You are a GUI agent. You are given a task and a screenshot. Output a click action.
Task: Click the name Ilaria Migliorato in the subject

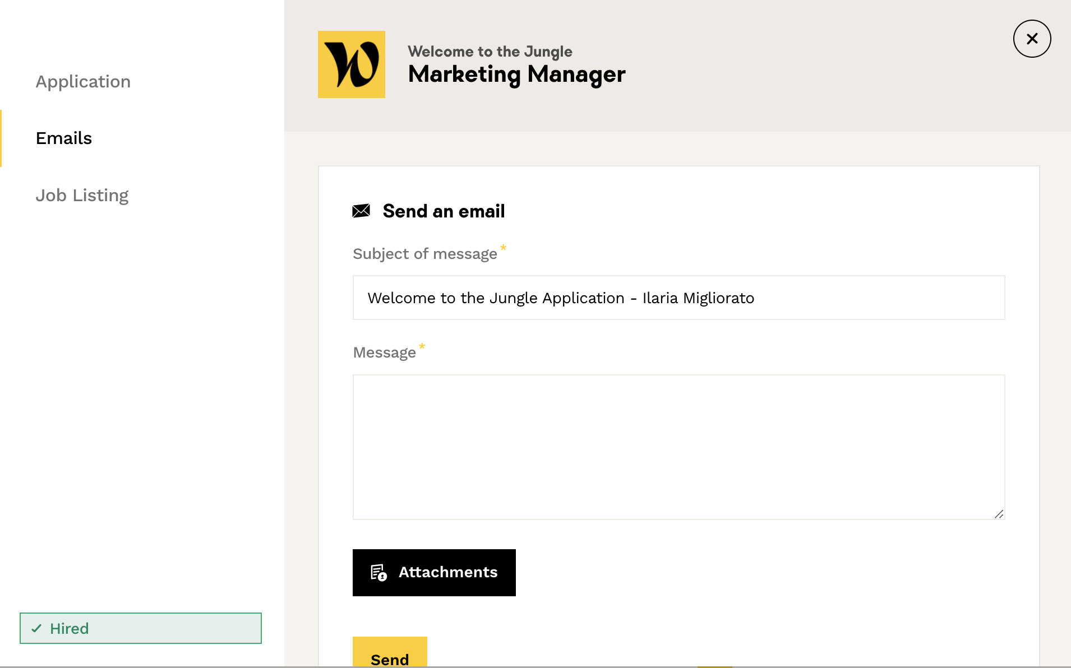698,298
